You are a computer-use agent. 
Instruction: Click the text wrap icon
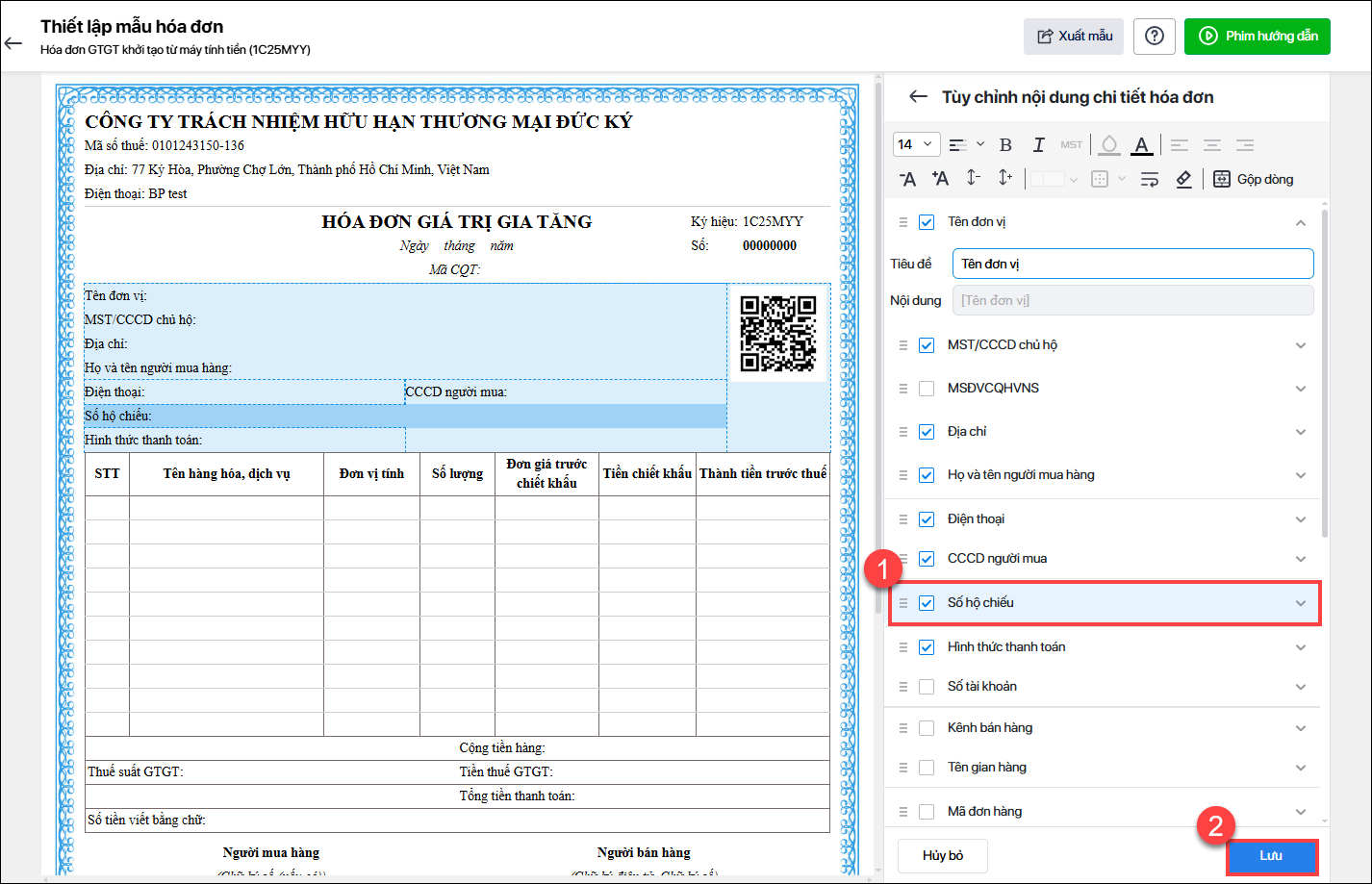click(x=1149, y=179)
